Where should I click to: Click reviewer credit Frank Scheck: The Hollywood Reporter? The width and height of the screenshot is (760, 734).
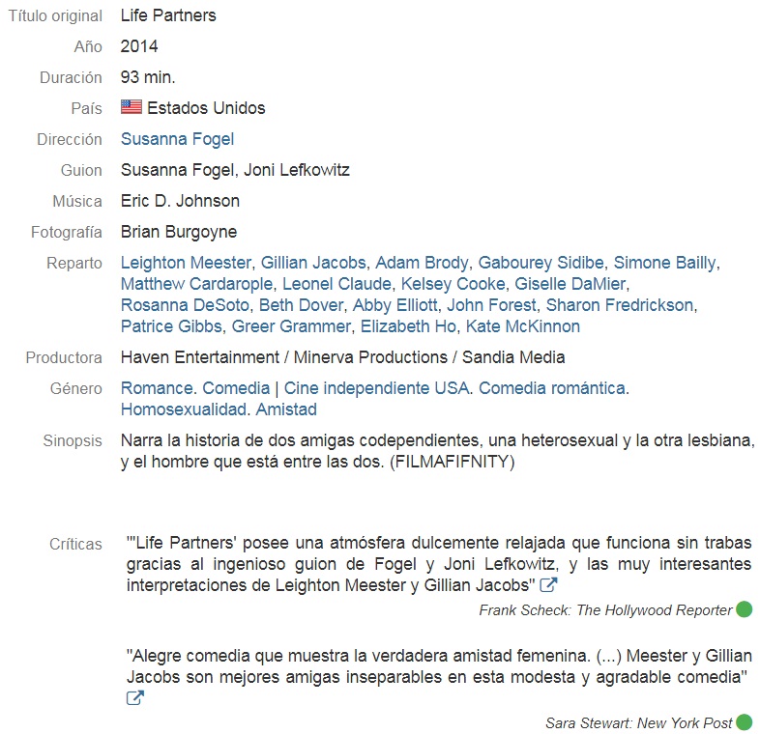605,610
